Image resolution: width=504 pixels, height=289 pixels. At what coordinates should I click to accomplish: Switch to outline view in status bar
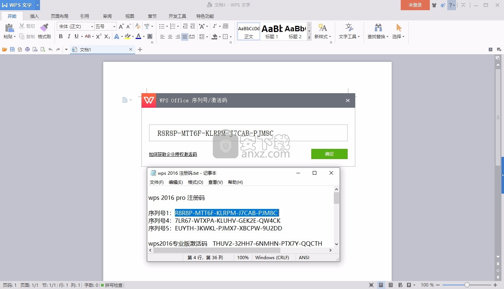tap(391, 285)
